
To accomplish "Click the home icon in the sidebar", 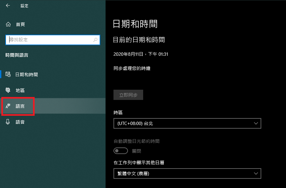I will pyautogui.click(x=9, y=24).
